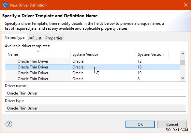Click the version number 18 cell
Screen dimensions: 191x133
[140, 67]
